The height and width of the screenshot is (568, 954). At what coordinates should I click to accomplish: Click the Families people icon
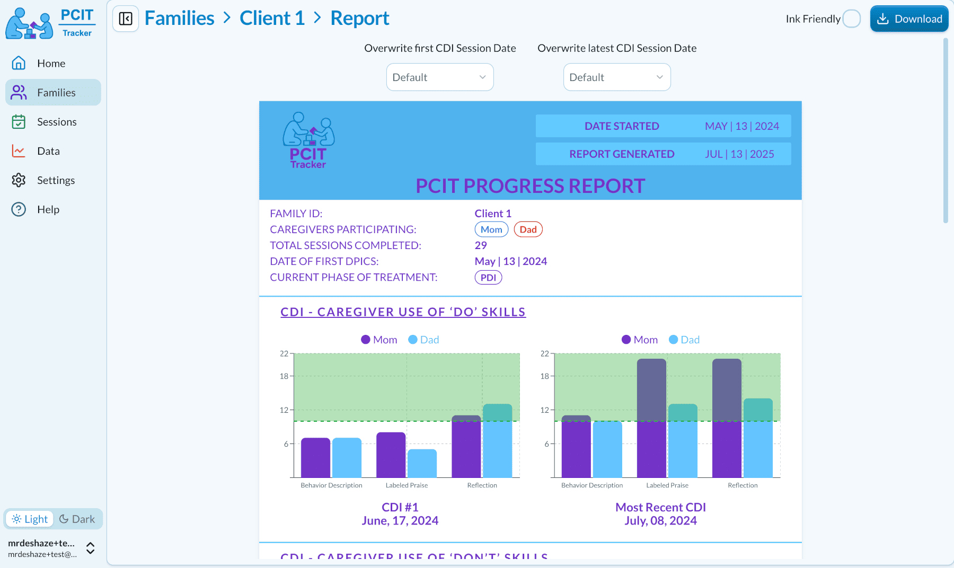(x=19, y=93)
